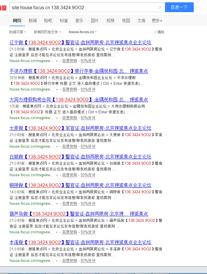Viewport: 207px width, 274px height.
Task: Open the 地图 tab
Action: coord(126,20)
